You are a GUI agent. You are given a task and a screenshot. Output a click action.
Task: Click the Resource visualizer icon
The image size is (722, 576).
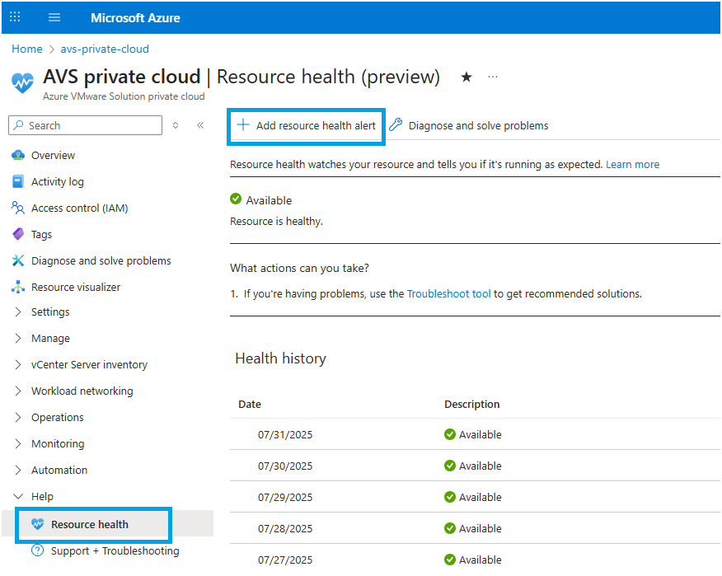tap(18, 287)
